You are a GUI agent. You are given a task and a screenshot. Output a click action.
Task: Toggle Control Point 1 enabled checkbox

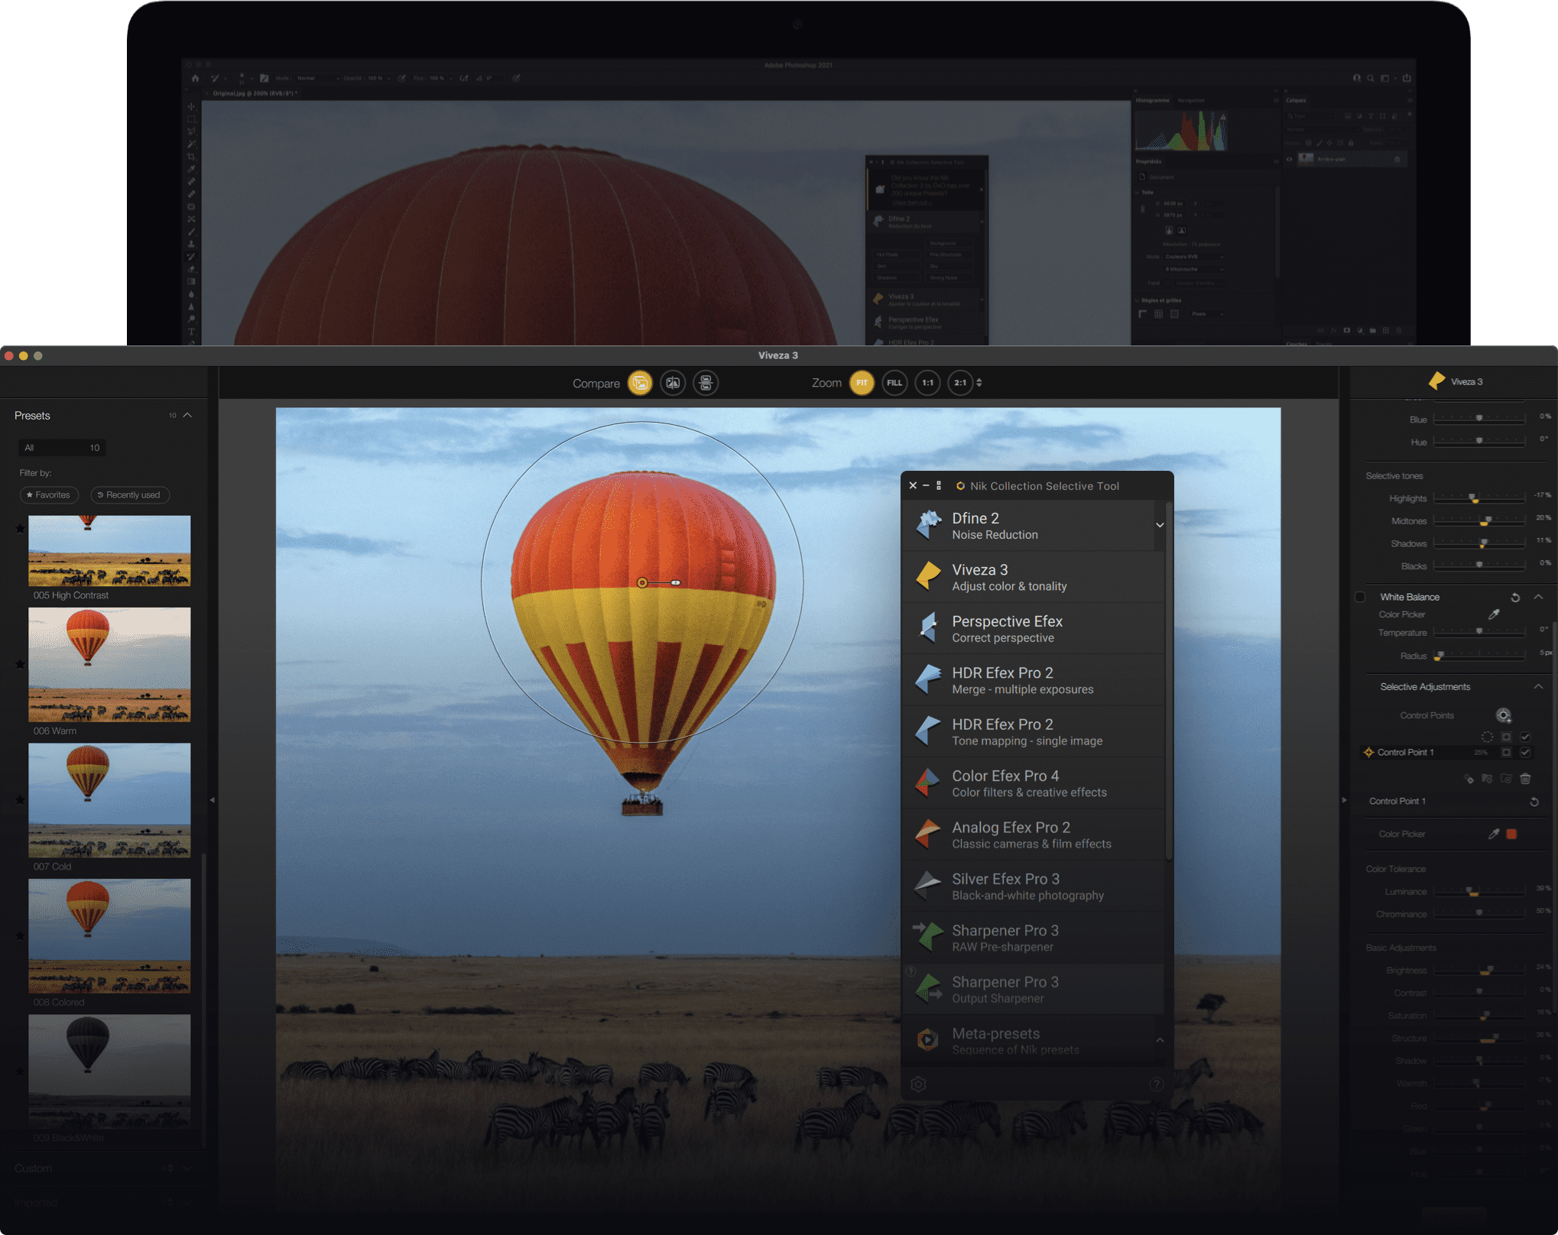tap(1525, 752)
